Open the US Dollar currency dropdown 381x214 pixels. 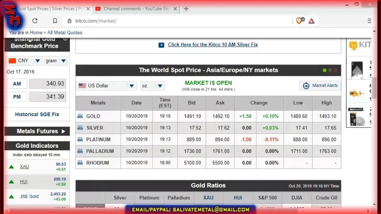pyautogui.click(x=132, y=86)
